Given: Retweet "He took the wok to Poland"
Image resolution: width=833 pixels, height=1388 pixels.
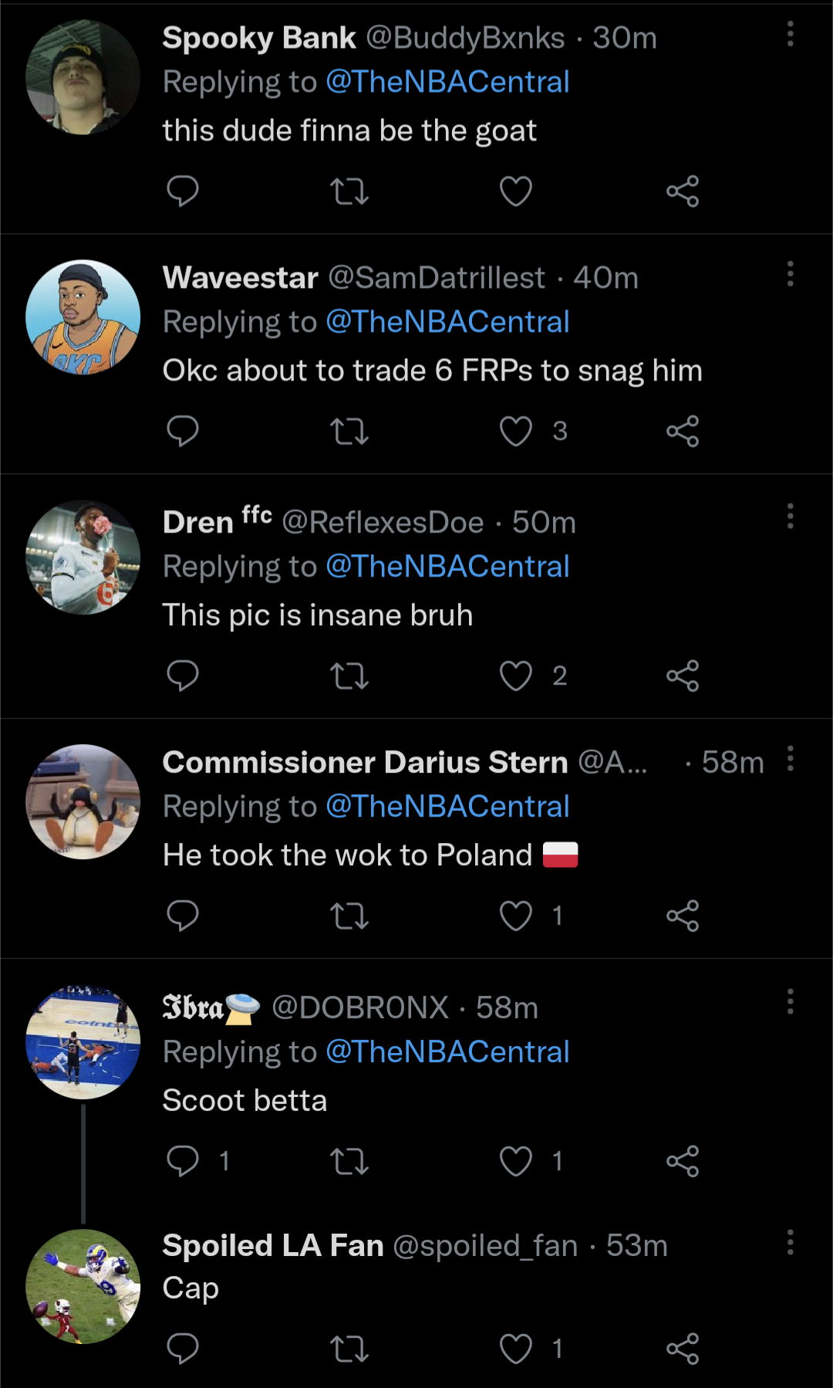Looking at the screenshot, I should click(349, 916).
